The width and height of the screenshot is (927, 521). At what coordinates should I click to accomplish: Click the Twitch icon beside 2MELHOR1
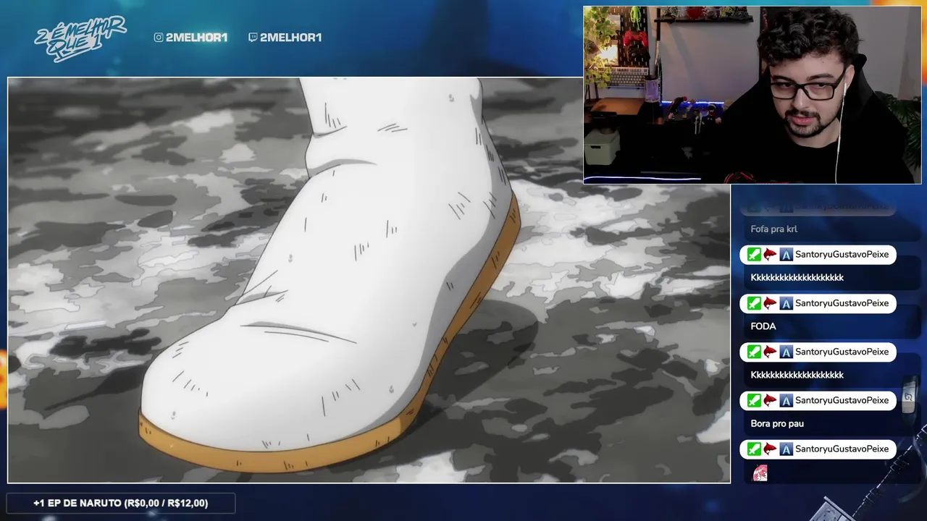[x=253, y=38]
